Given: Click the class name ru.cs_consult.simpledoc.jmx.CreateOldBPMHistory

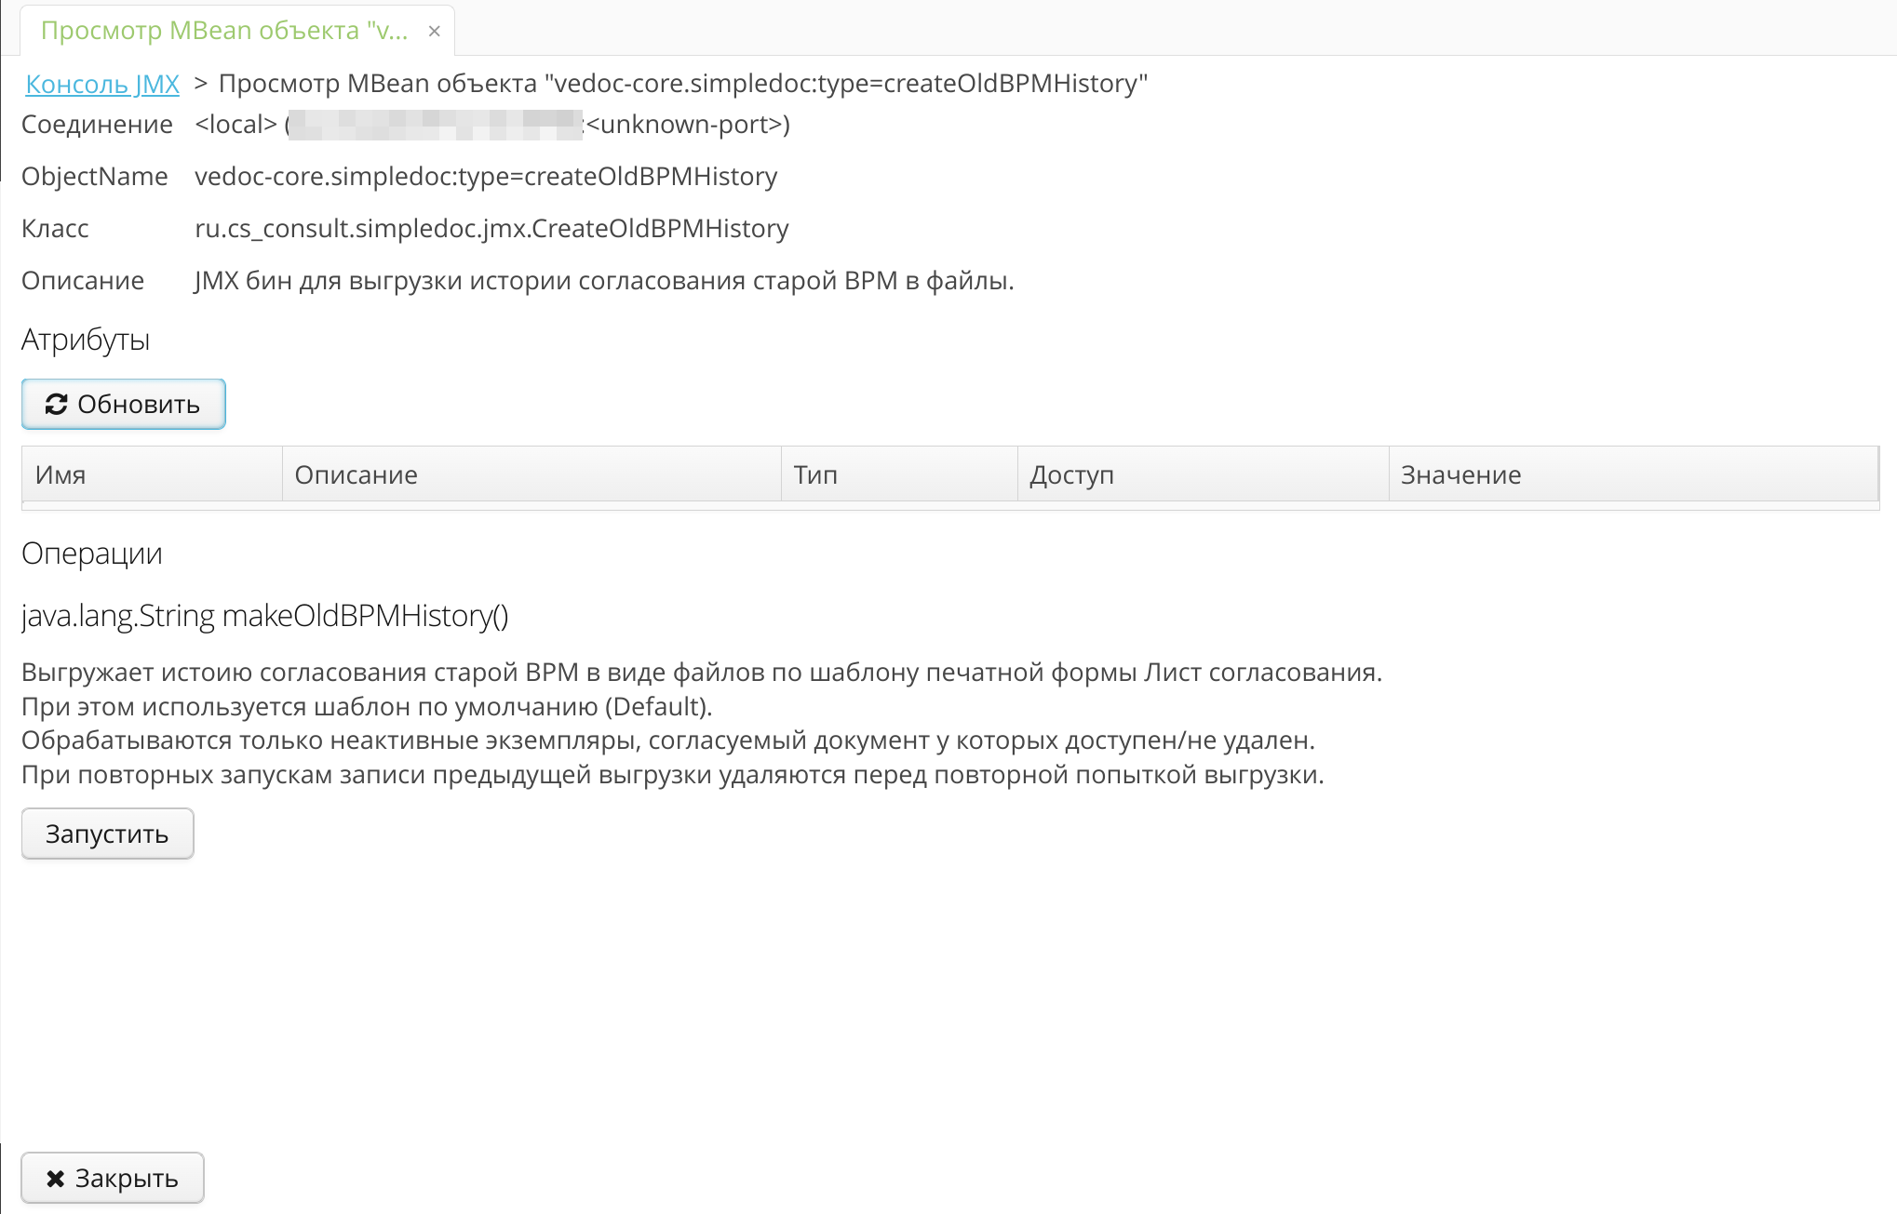Looking at the screenshot, I should tap(491, 229).
